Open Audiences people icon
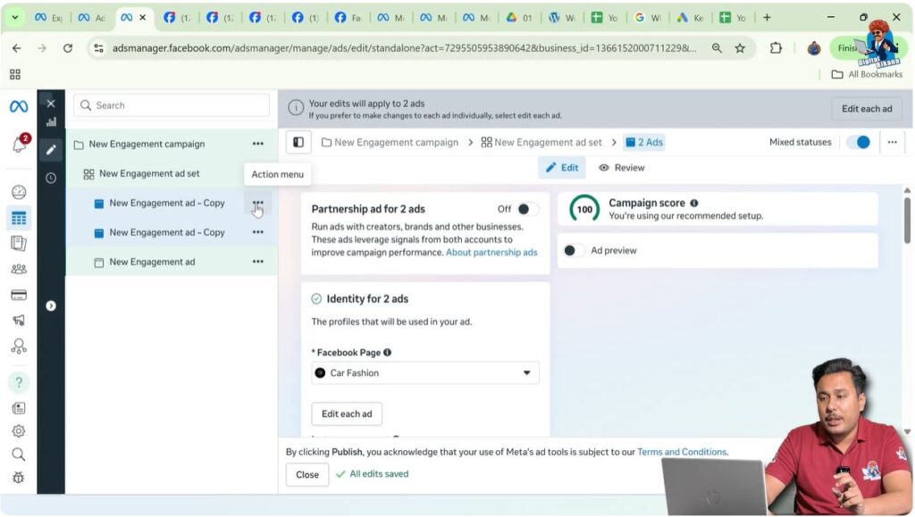The width and height of the screenshot is (915, 517). click(19, 269)
